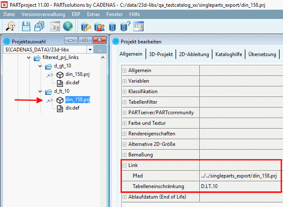Undock the Projektauswahl panel with restore button
The height and width of the screenshot is (207, 283).
[85, 40]
